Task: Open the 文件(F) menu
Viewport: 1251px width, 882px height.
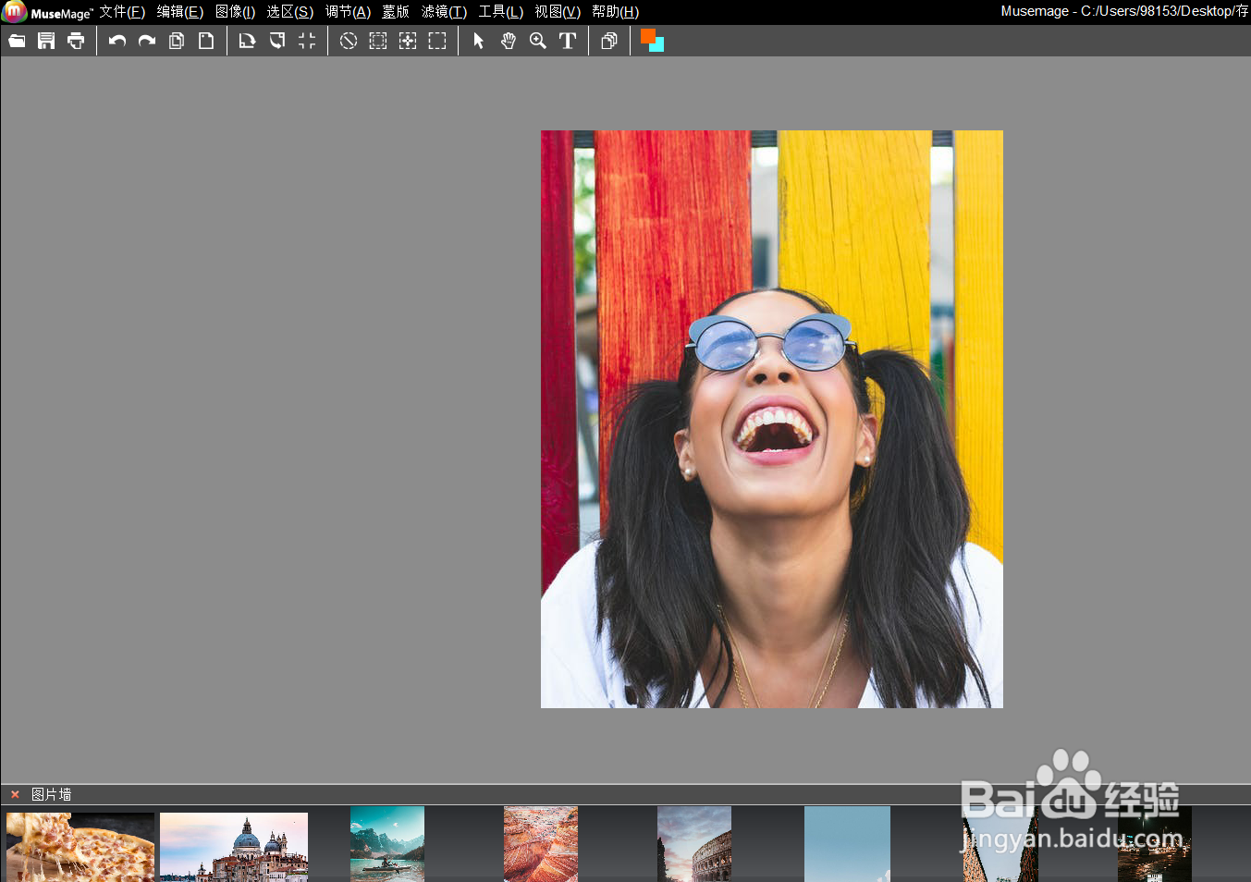Action: pyautogui.click(x=122, y=12)
